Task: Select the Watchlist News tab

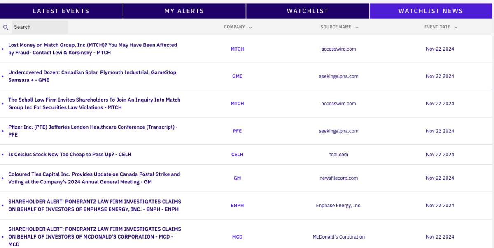Action: click(431, 11)
